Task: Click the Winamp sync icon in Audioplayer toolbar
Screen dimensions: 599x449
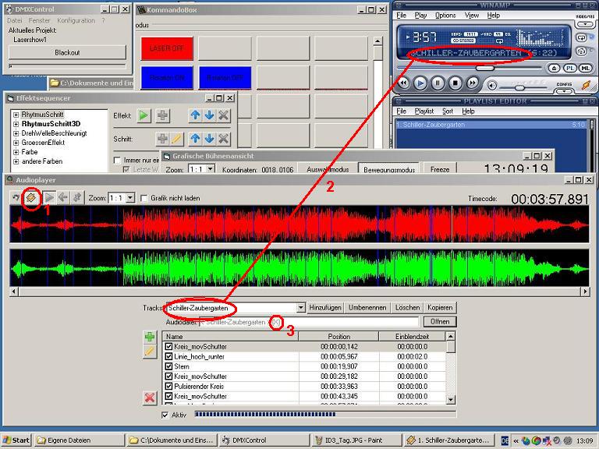Action: (x=31, y=198)
